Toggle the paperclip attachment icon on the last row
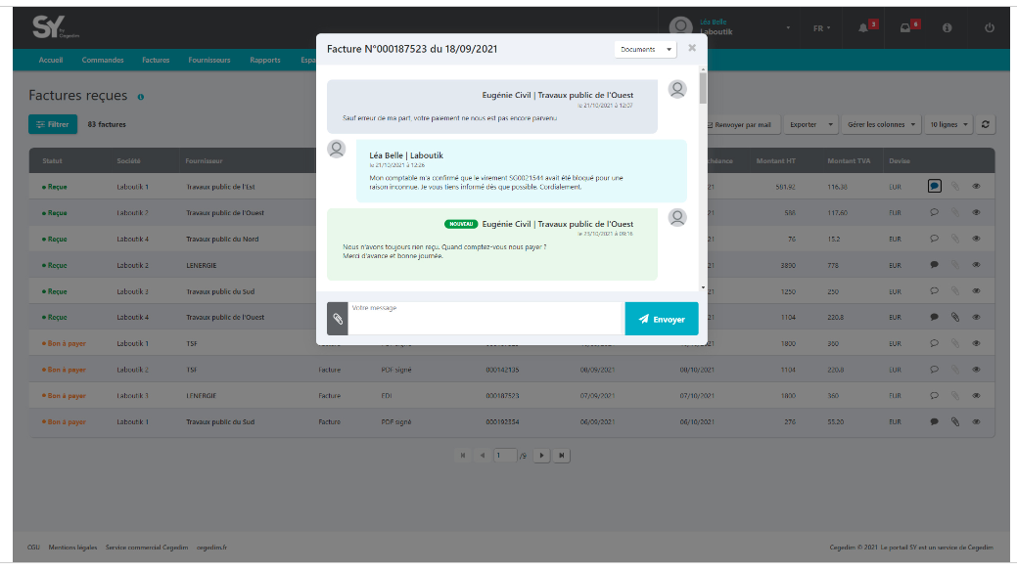The width and height of the screenshot is (1017, 571). click(954, 421)
